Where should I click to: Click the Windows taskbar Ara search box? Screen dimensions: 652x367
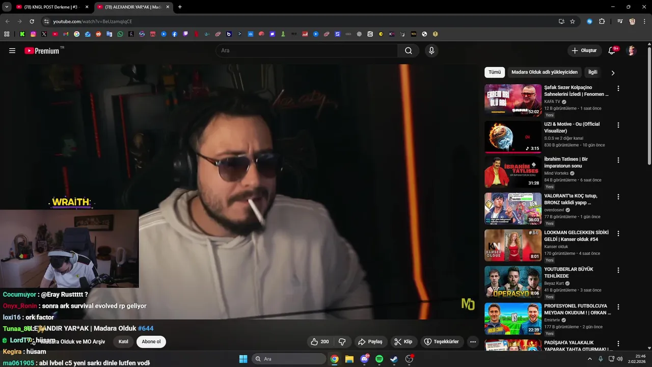point(289,359)
